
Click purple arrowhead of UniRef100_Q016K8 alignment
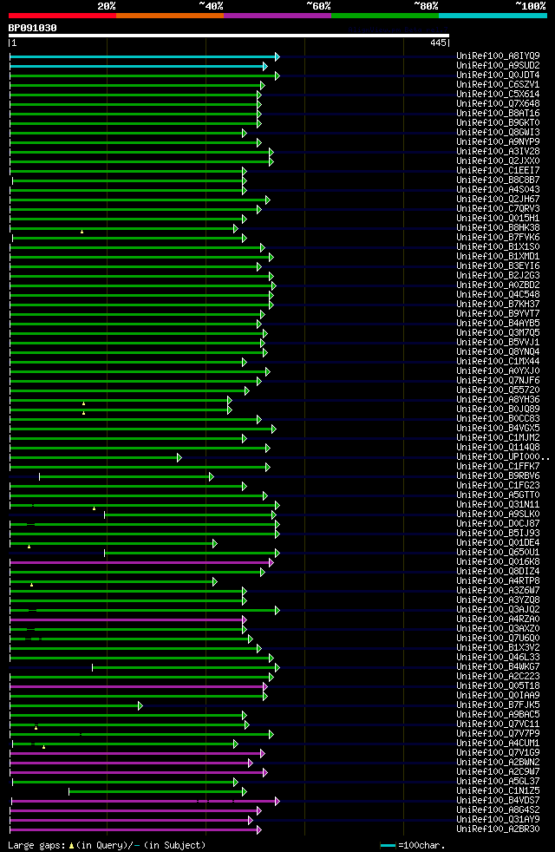[x=271, y=563]
